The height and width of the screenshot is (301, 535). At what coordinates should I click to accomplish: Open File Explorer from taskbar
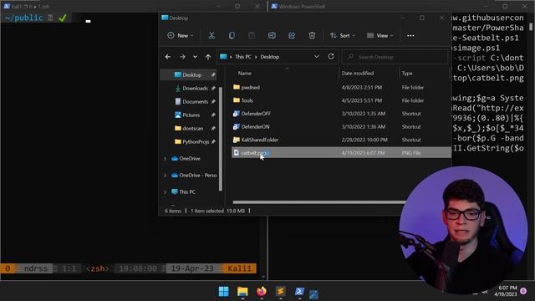pyautogui.click(x=242, y=292)
